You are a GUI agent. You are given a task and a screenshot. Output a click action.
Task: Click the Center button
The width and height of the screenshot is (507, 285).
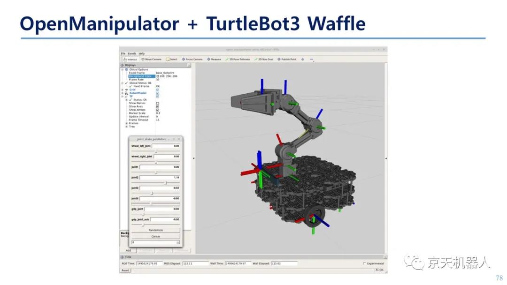coord(155,237)
